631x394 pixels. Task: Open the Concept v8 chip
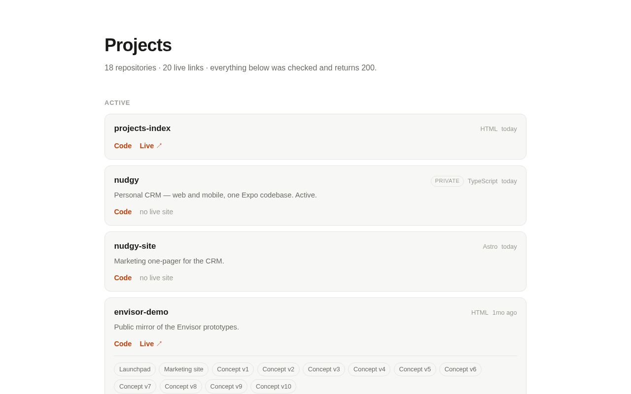point(181,386)
